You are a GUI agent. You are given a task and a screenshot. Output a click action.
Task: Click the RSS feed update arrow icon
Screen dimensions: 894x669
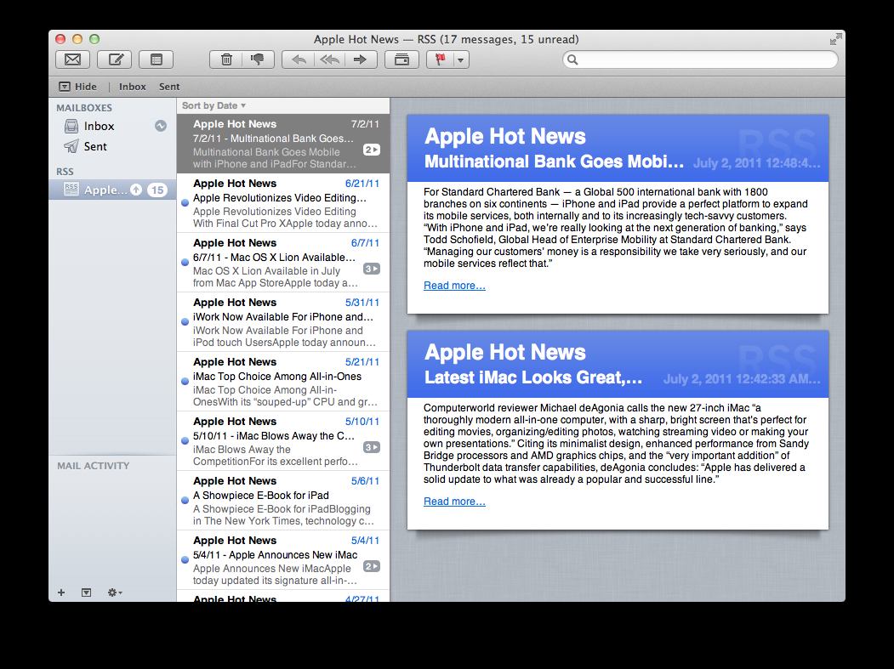point(136,190)
